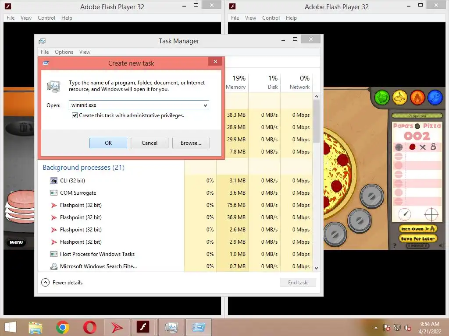The height and width of the screenshot is (336, 449).
Task: Switch to Create new task taskbar icon
Action: (x=199, y=327)
